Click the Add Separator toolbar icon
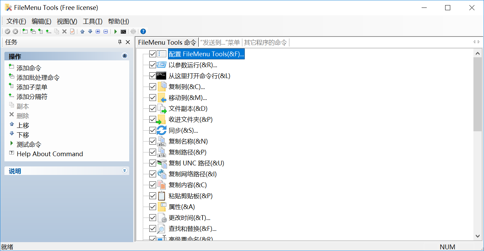This screenshot has height=251, width=484. pos(48,31)
